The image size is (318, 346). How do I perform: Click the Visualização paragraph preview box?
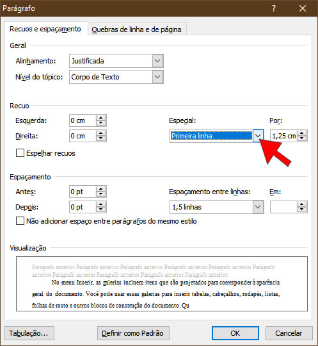[x=162, y=284]
